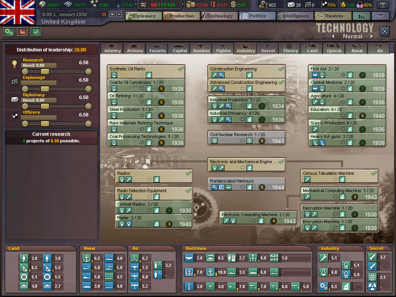Click the Research leadership slider handle
The image size is (396, 297).
[x=45, y=72]
